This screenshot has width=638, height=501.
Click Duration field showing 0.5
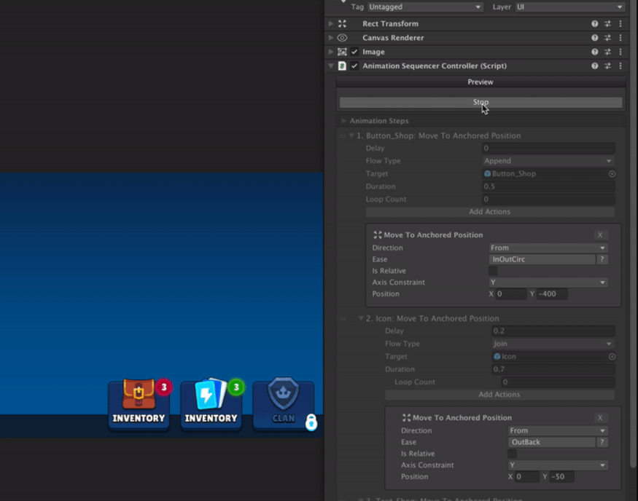[x=548, y=186]
